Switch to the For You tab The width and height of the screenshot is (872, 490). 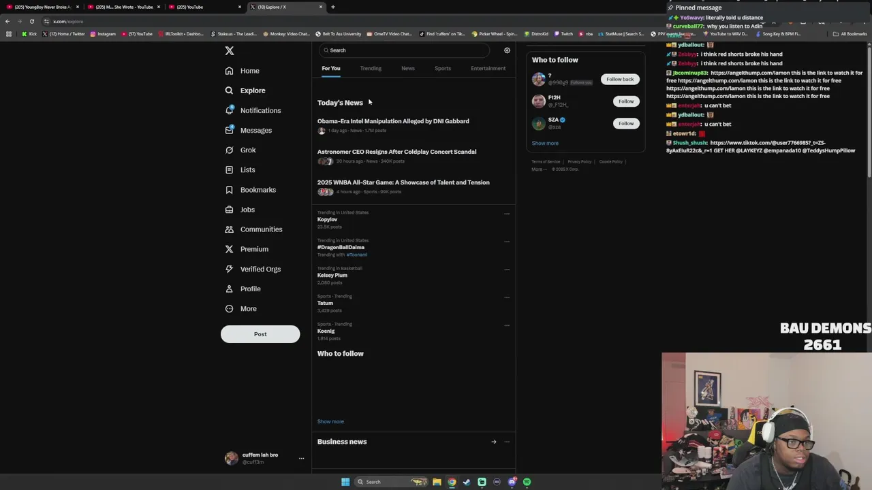click(331, 68)
